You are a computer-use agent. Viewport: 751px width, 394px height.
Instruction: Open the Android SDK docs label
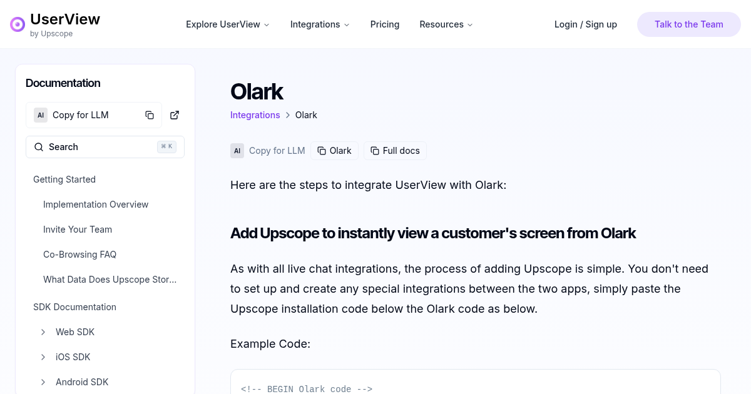82,382
